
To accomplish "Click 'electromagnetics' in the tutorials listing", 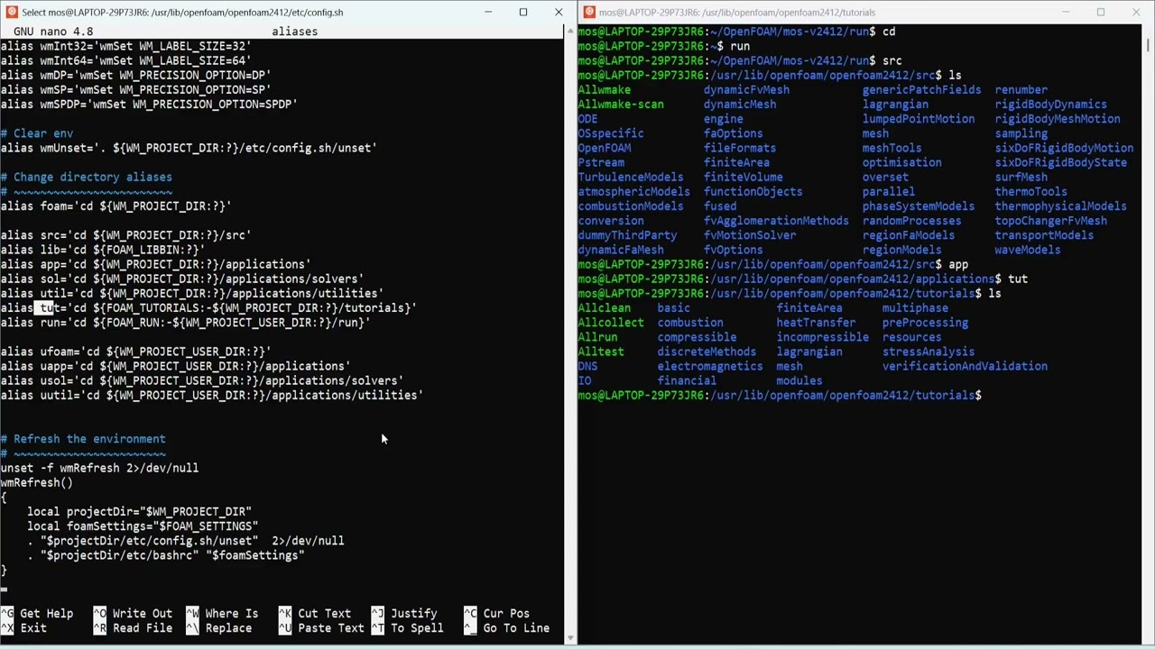I will click(x=710, y=366).
